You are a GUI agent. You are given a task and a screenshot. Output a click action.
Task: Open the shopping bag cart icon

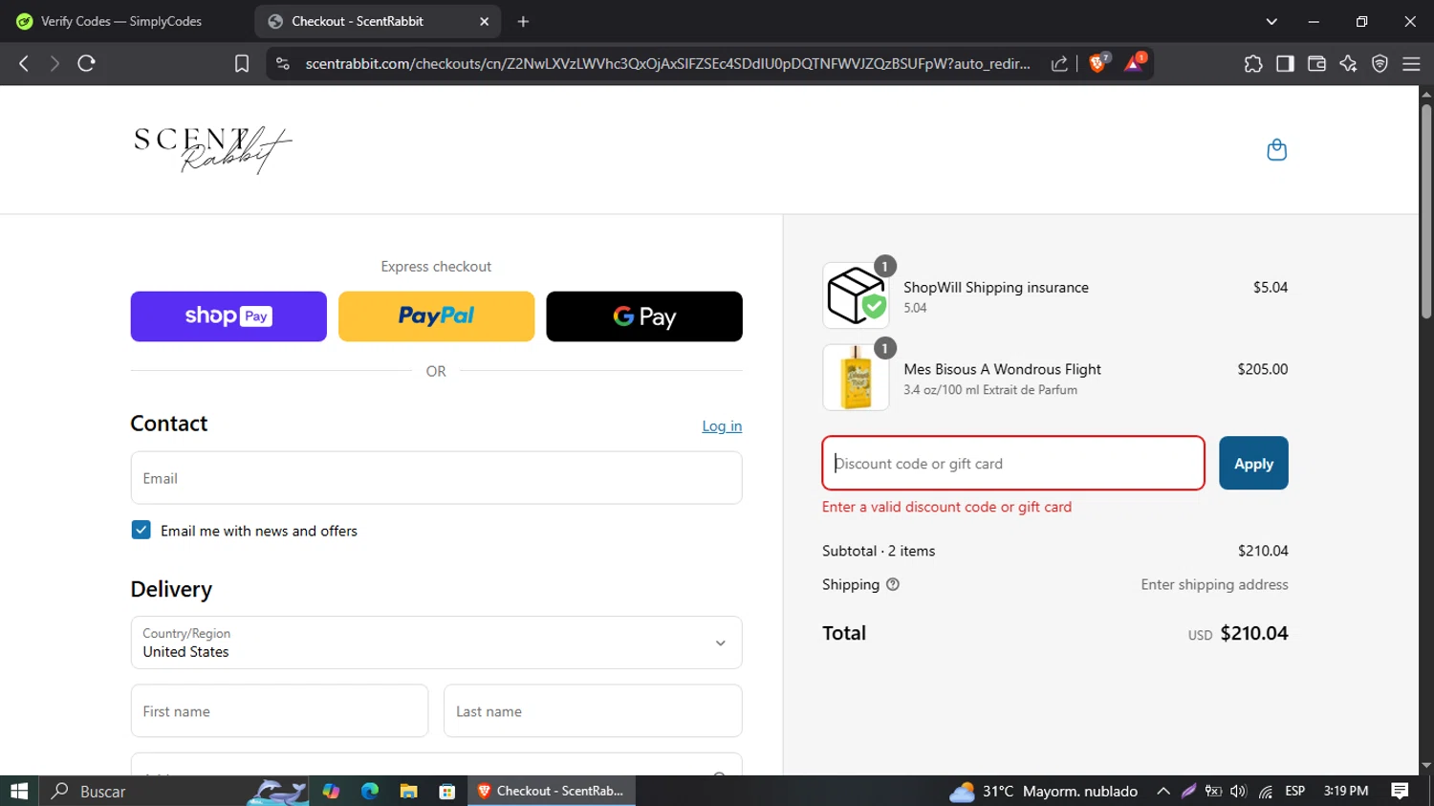[x=1276, y=150]
